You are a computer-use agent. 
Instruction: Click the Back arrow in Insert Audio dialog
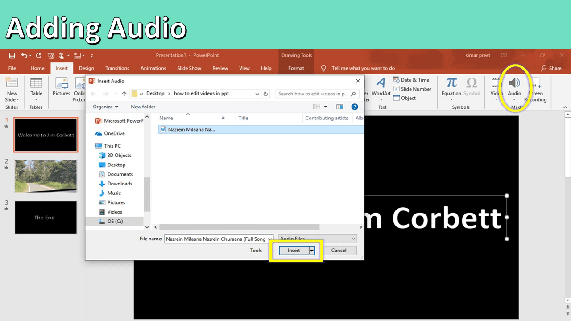pos(94,94)
